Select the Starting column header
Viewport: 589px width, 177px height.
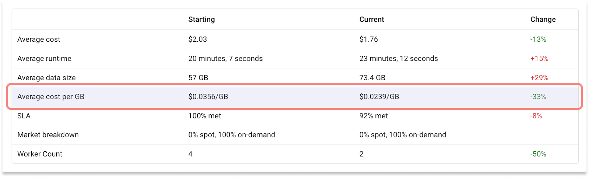pyautogui.click(x=201, y=19)
